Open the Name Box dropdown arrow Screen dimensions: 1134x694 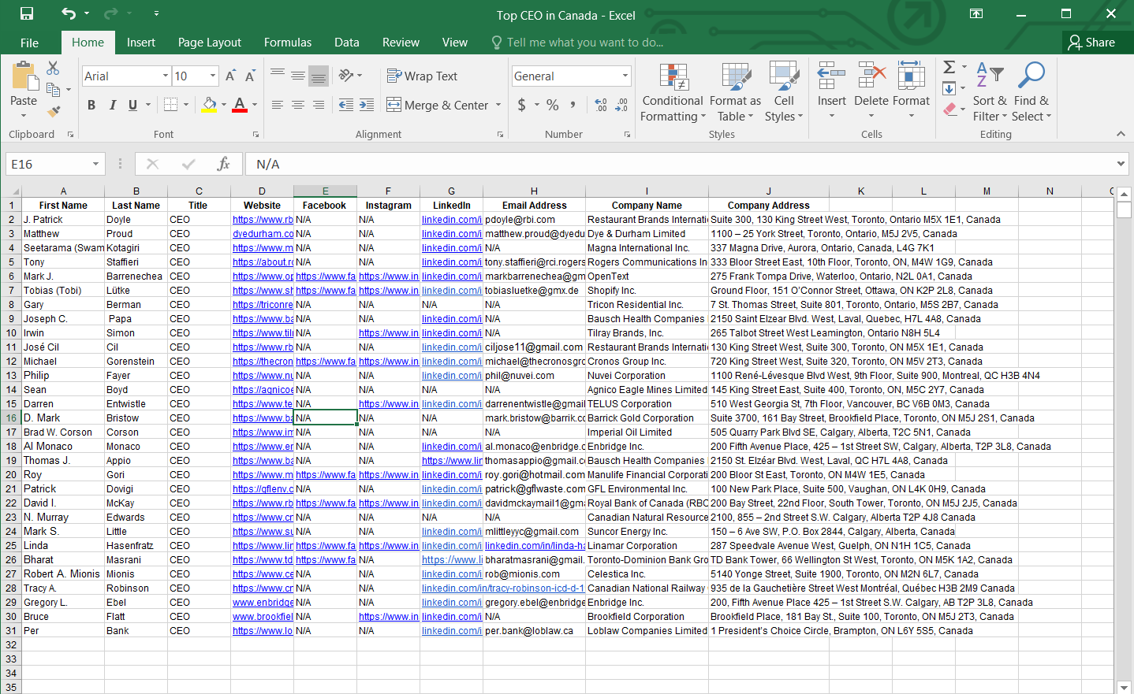coord(95,164)
